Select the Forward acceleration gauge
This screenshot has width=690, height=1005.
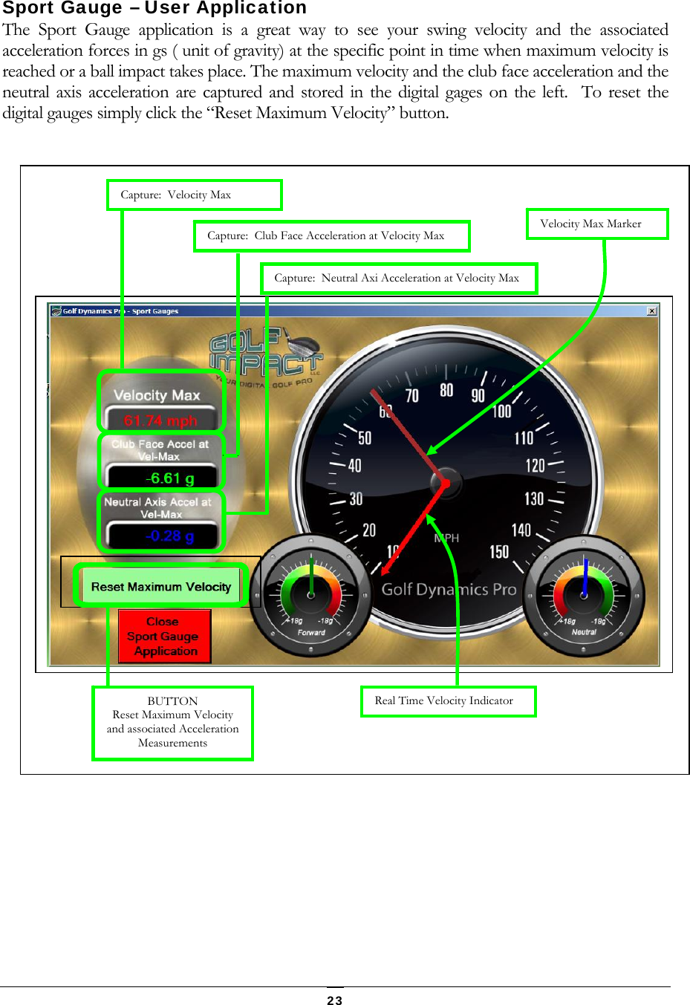coord(312,594)
